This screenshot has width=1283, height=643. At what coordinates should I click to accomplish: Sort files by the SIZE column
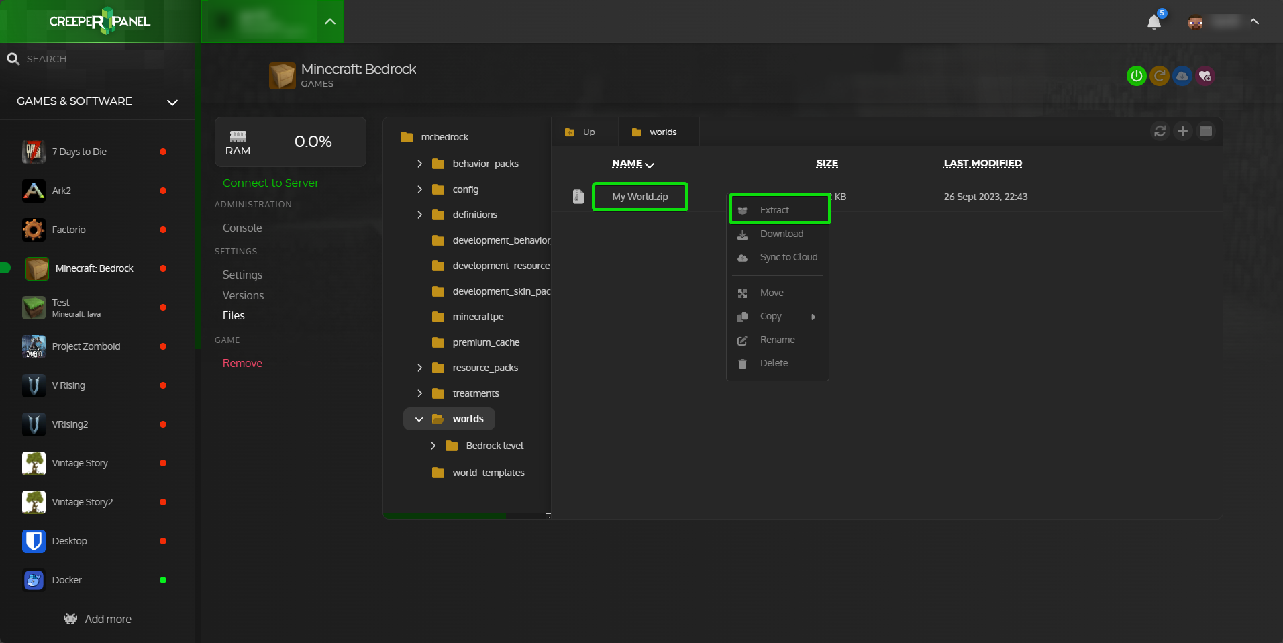point(827,163)
